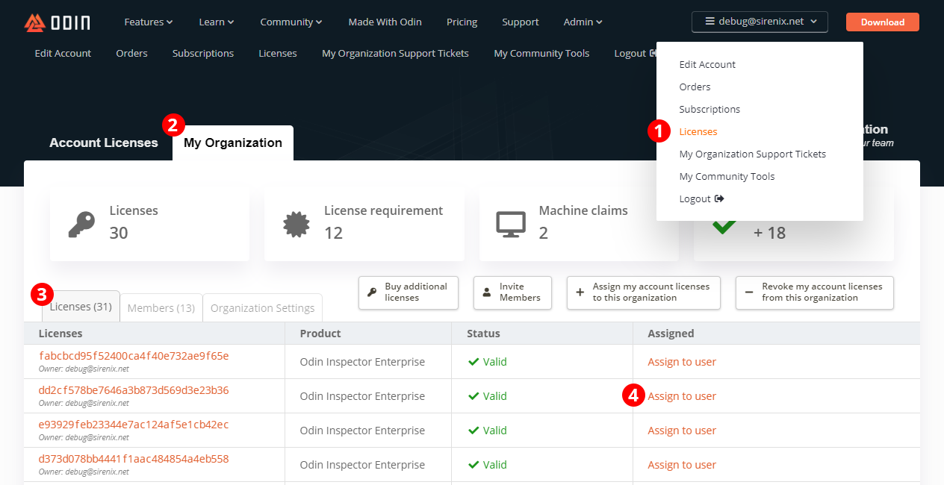This screenshot has height=485, width=944.
Task: Click Assign to user for license d373d078
Action: (x=682, y=465)
